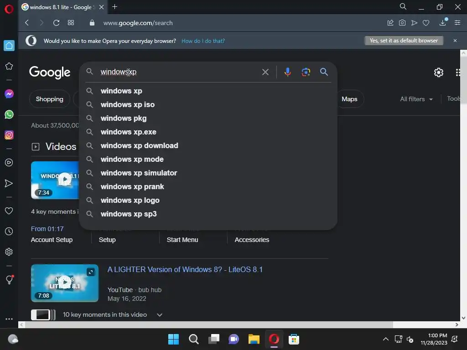Open Speed Dial start page grid
Image resolution: width=467 pixels, height=350 pixels.
71,23
